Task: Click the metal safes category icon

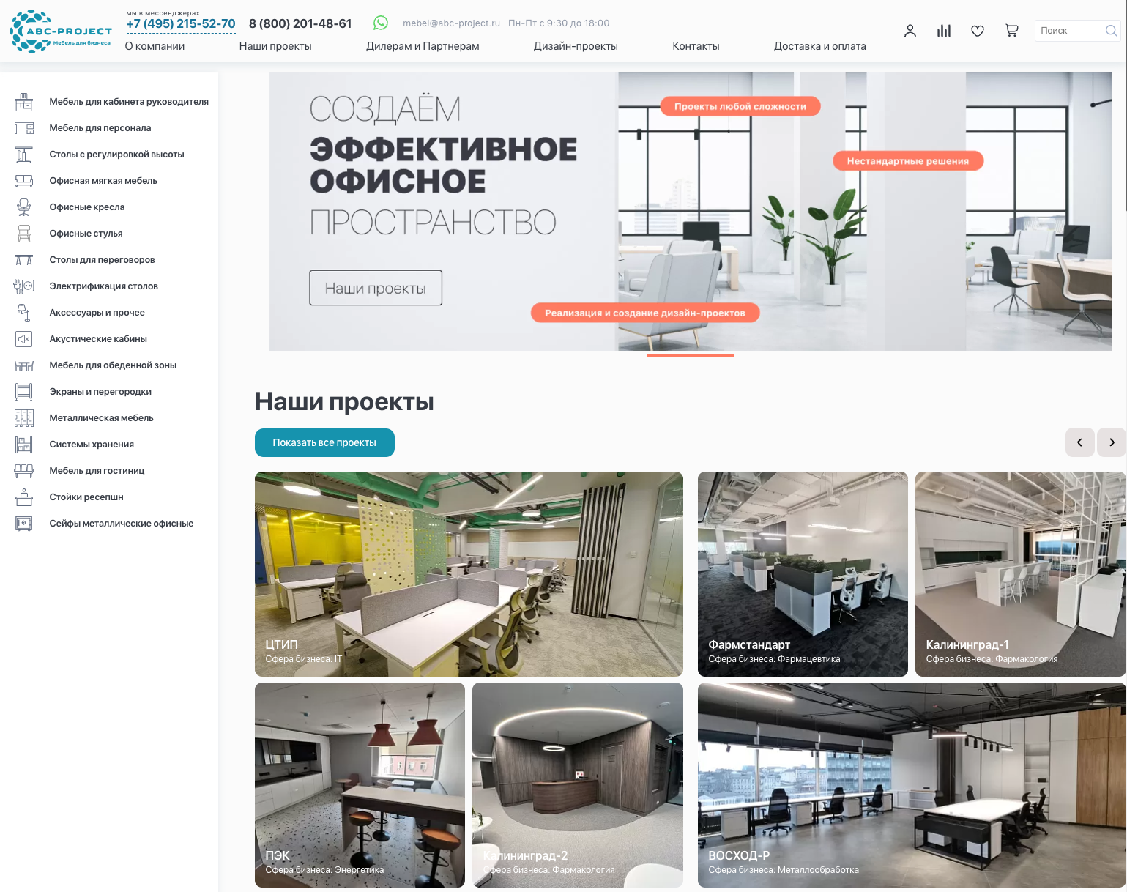Action: 24,524
